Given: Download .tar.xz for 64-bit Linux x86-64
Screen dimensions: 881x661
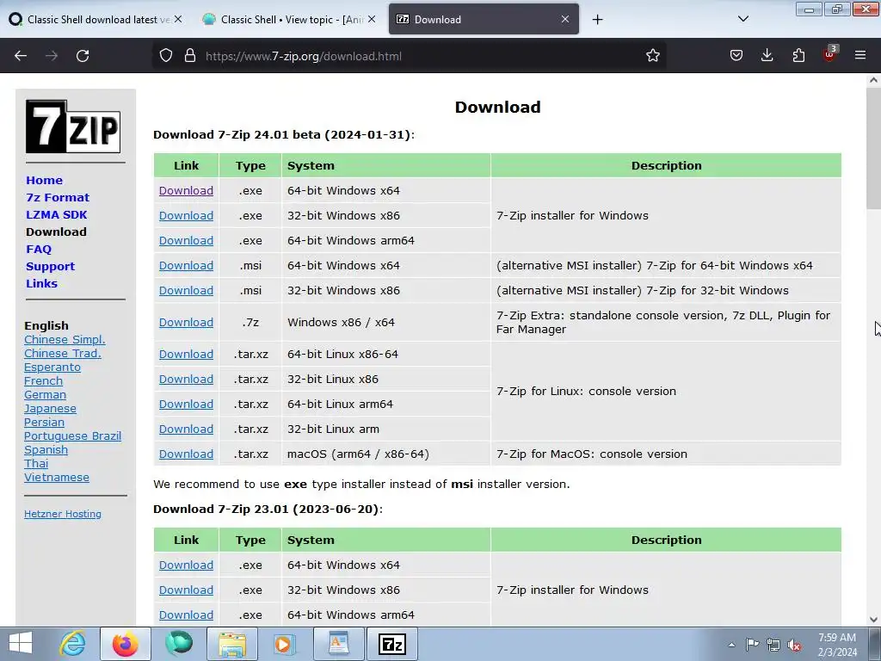Looking at the screenshot, I should (x=186, y=354).
